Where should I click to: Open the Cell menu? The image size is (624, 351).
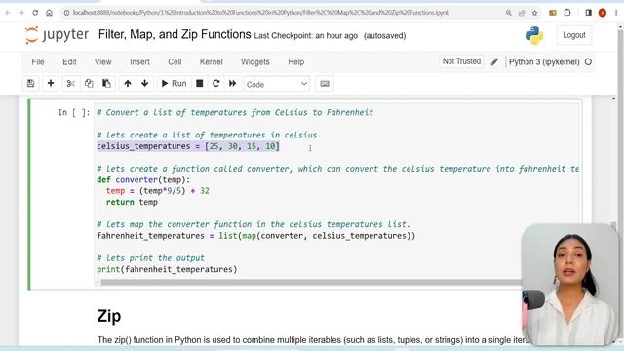(175, 62)
